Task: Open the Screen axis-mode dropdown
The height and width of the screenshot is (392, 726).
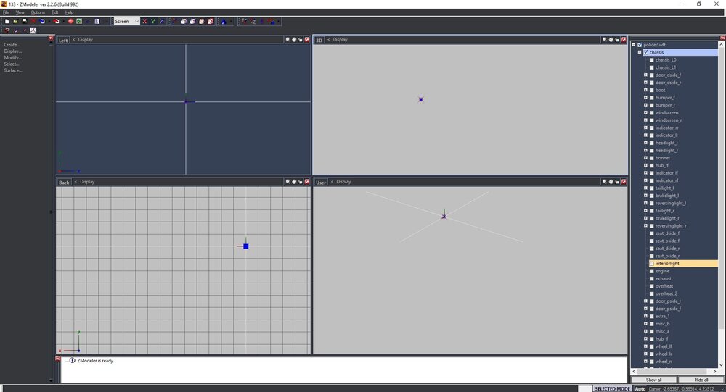Action: click(x=126, y=21)
